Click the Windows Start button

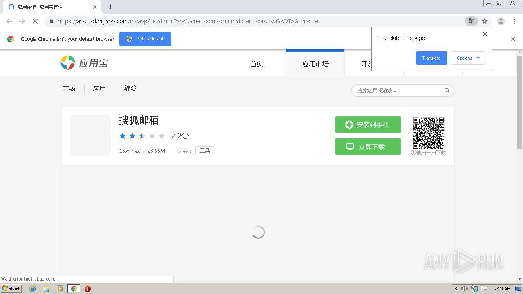(x=11, y=289)
